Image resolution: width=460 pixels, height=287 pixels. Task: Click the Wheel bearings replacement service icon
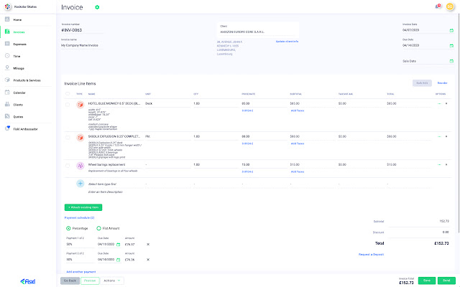tap(80, 166)
